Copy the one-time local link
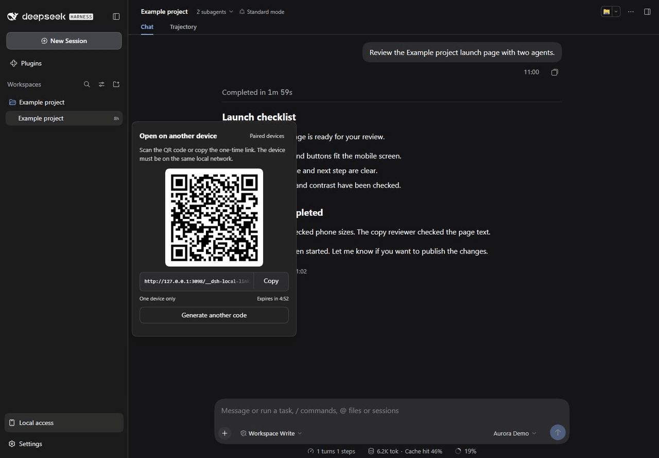The image size is (659, 458). [x=271, y=281]
